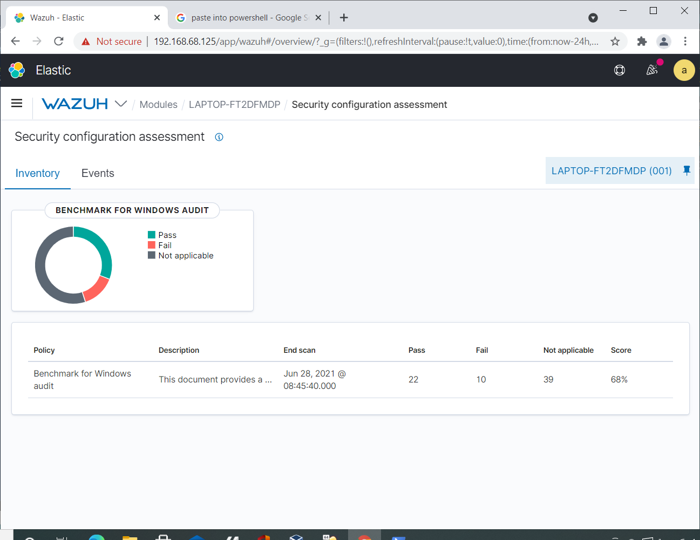Click the Jun 28, 2021 end scan cell
The image size is (700, 540).
tap(315, 380)
